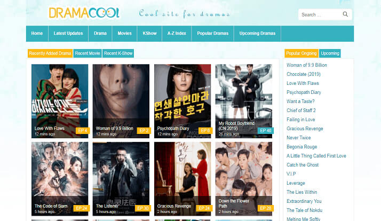Viewport: 381px width, 221px height.
Task: Click the DramaCool logo
Action: coord(84,13)
